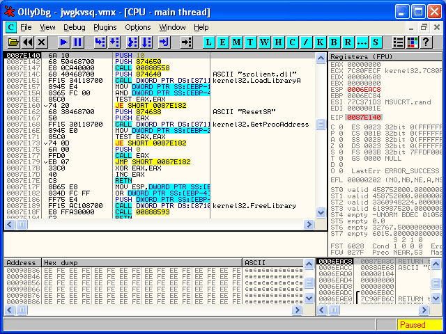
Task: Click the Debugging options list icon
Action: point(398,42)
